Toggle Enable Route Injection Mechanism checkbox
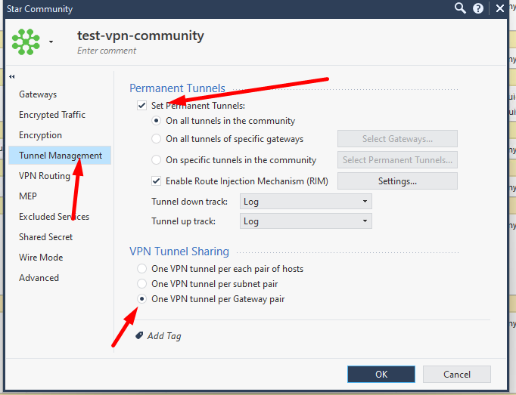This screenshot has height=395, width=516. (x=156, y=181)
